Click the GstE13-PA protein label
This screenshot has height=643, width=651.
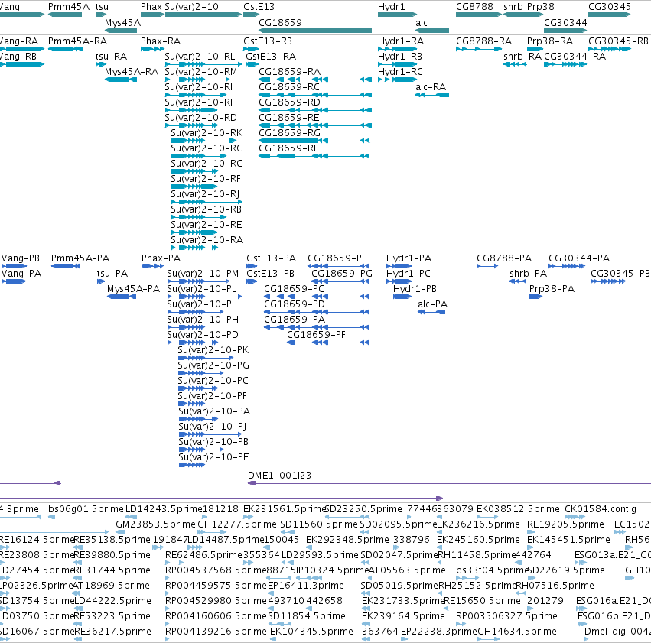271,258
